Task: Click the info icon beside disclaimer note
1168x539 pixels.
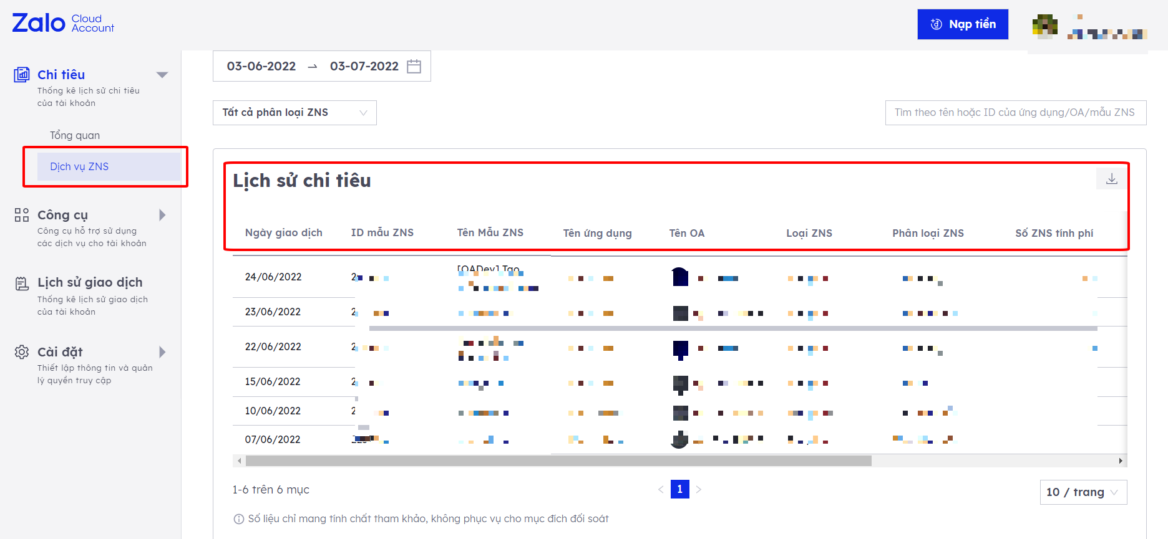Action: 238,519
